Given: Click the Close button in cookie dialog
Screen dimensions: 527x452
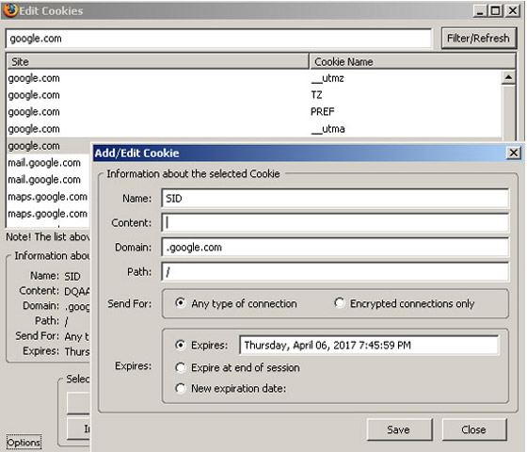Looking at the screenshot, I should (474, 429).
